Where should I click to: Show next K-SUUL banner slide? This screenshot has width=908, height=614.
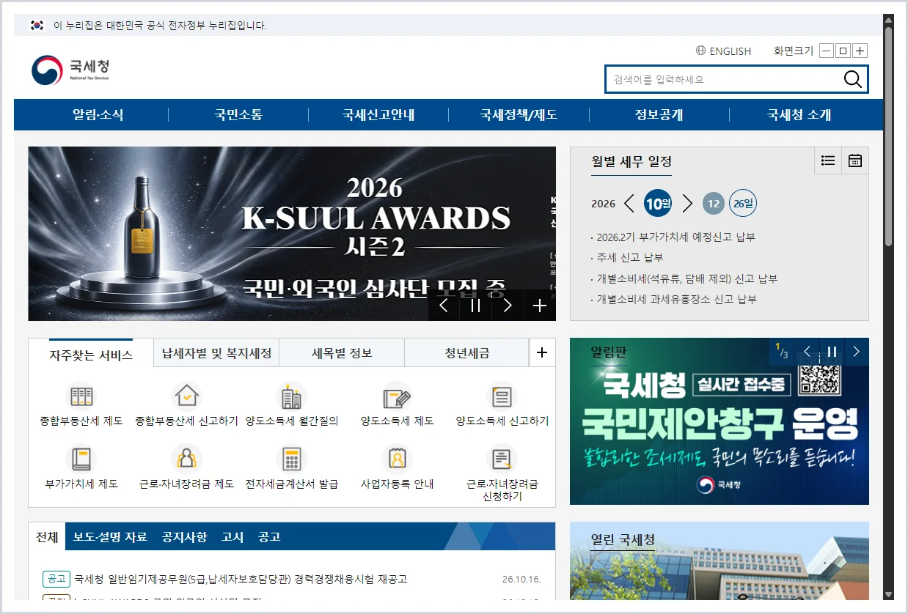click(x=508, y=306)
